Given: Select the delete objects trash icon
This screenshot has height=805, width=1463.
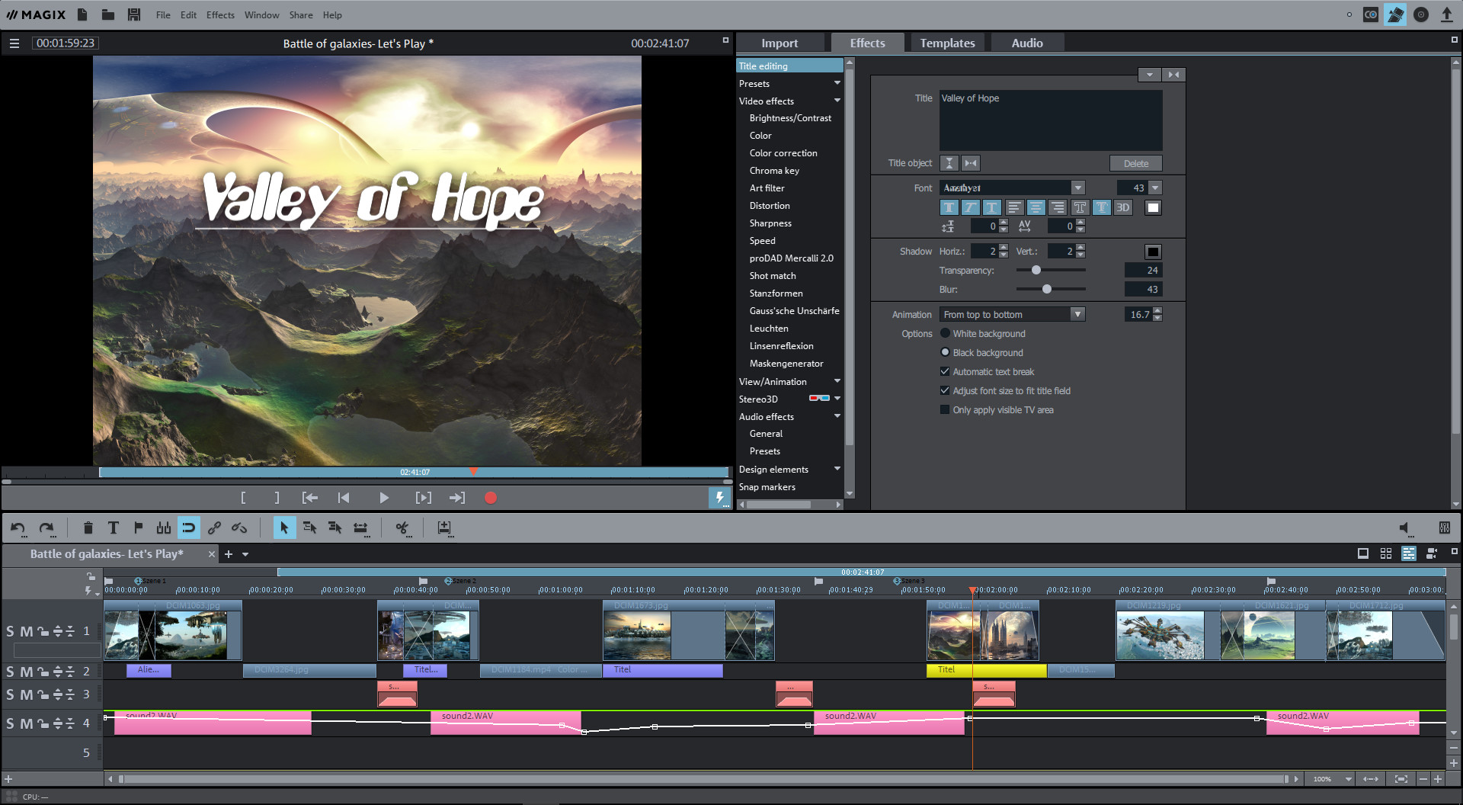Looking at the screenshot, I should click(88, 528).
